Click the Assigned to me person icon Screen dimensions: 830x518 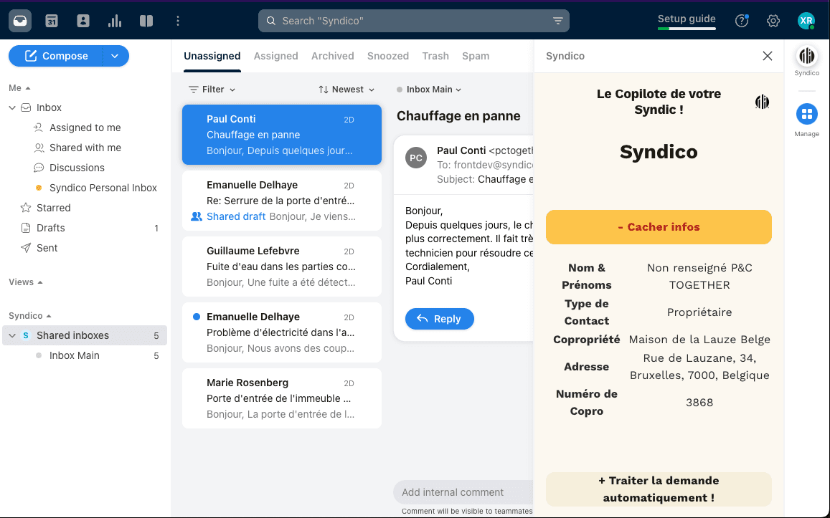(x=39, y=128)
